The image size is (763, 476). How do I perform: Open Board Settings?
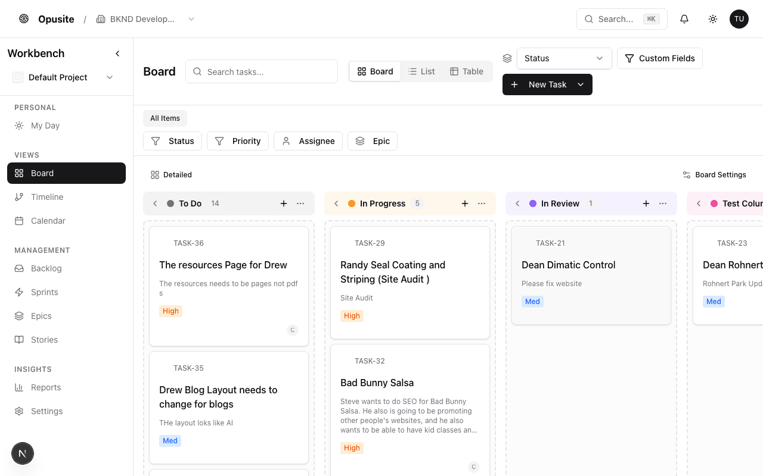point(715,174)
